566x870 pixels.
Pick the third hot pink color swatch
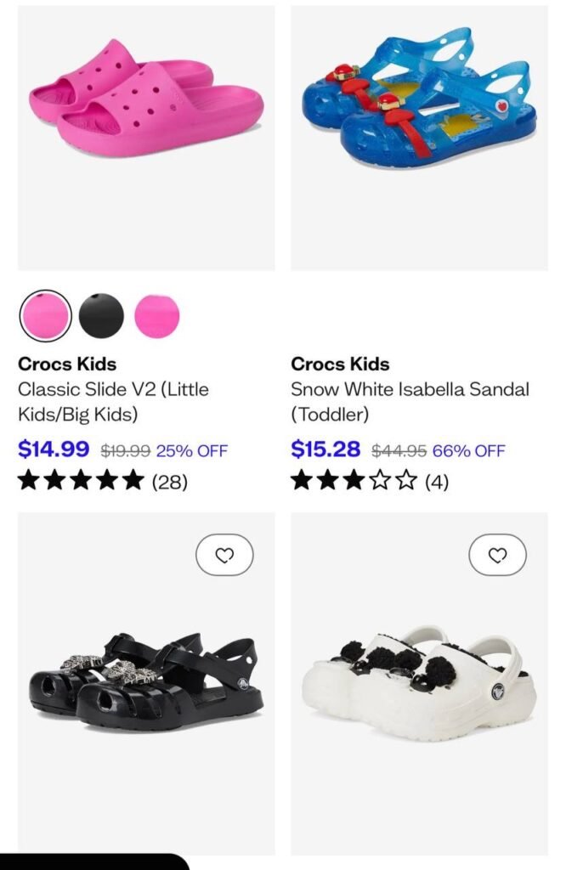157,315
